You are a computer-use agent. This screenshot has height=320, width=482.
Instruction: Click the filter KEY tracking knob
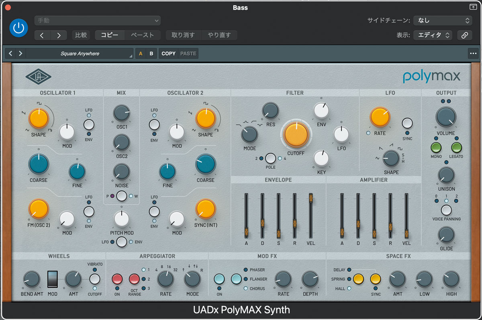click(321, 158)
